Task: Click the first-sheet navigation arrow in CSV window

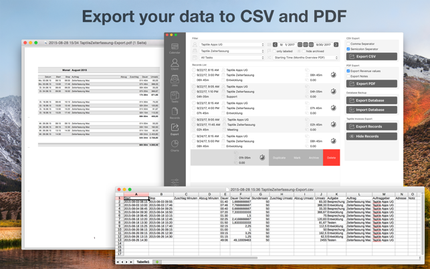Action: coord(118,262)
